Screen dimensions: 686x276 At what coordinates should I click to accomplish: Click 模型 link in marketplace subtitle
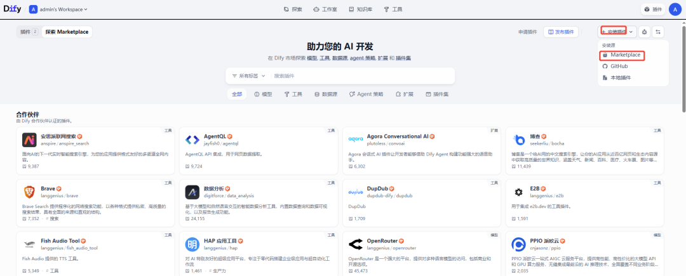click(312, 58)
